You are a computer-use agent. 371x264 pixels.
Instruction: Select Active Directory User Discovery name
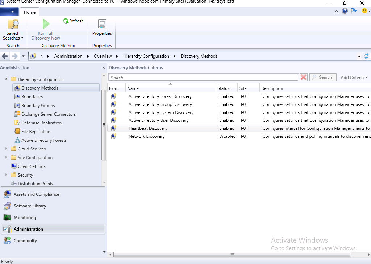159,120
